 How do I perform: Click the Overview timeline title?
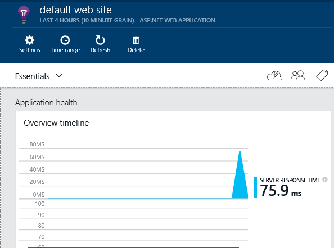coord(56,123)
